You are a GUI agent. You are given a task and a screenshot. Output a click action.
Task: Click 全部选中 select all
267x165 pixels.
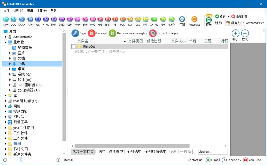pos(134,152)
